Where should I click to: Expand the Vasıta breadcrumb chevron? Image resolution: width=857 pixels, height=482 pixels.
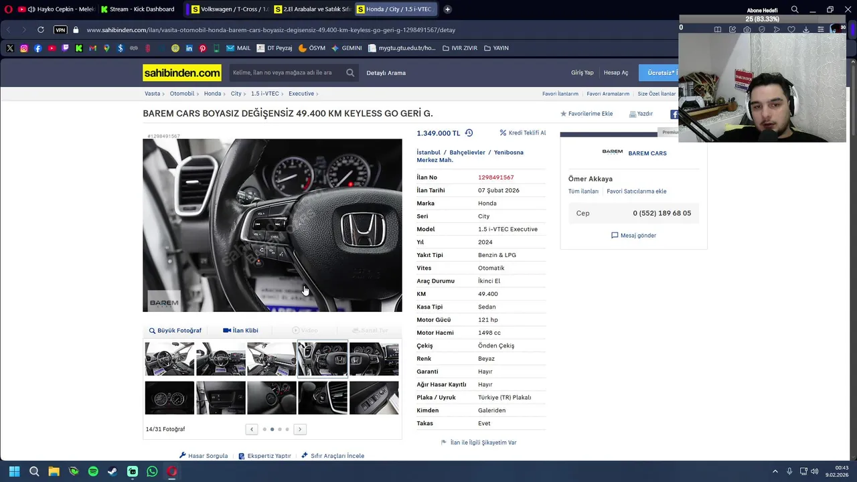165,94
